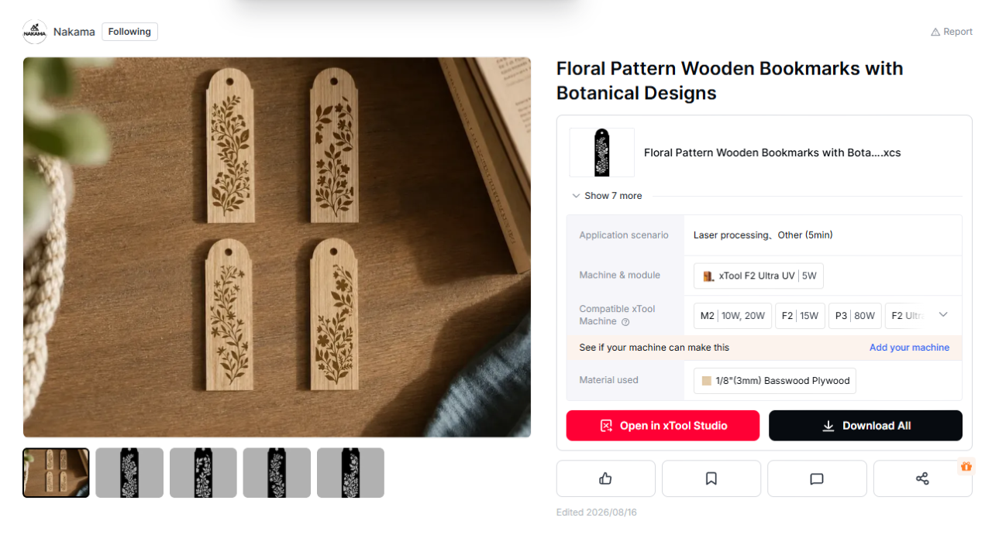Click the thumbs-up like icon
The width and height of the screenshot is (992, 538).
605,478
